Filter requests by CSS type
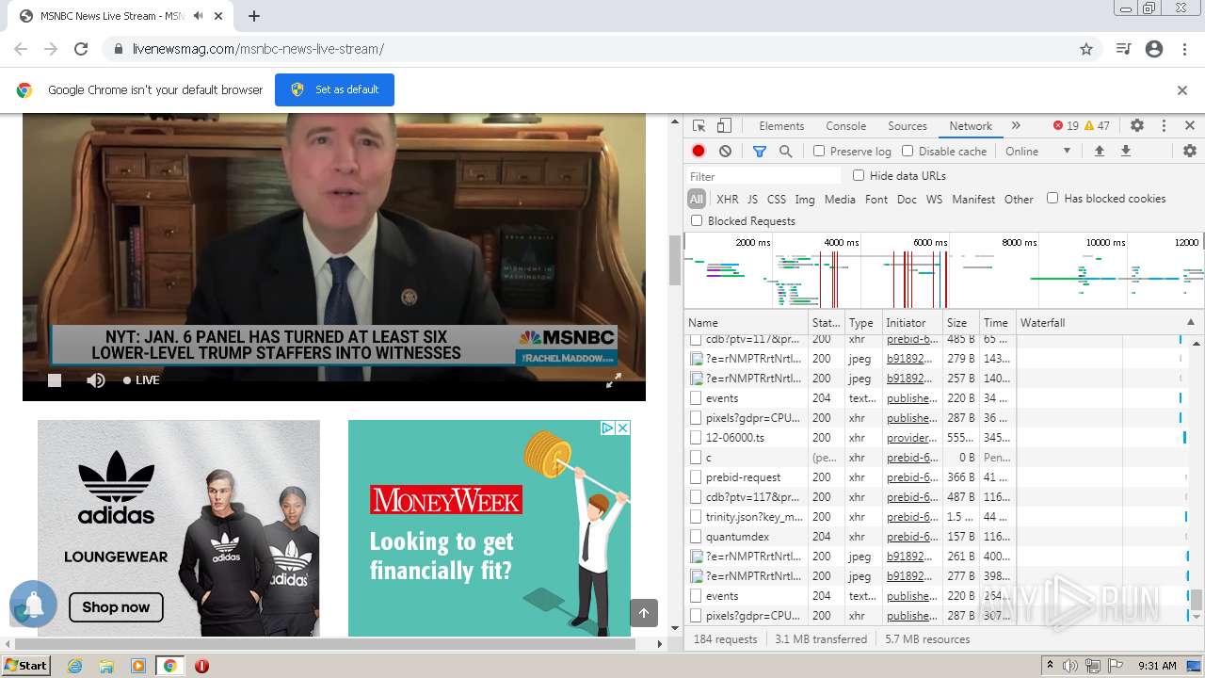This screenshot has width=1205, height=678. tap(777, 199)
